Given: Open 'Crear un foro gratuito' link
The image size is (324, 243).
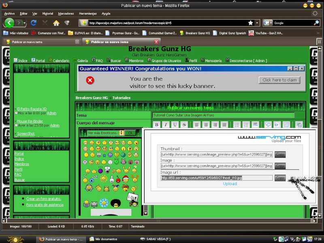Looking at the screenshot, I should 44,199.
